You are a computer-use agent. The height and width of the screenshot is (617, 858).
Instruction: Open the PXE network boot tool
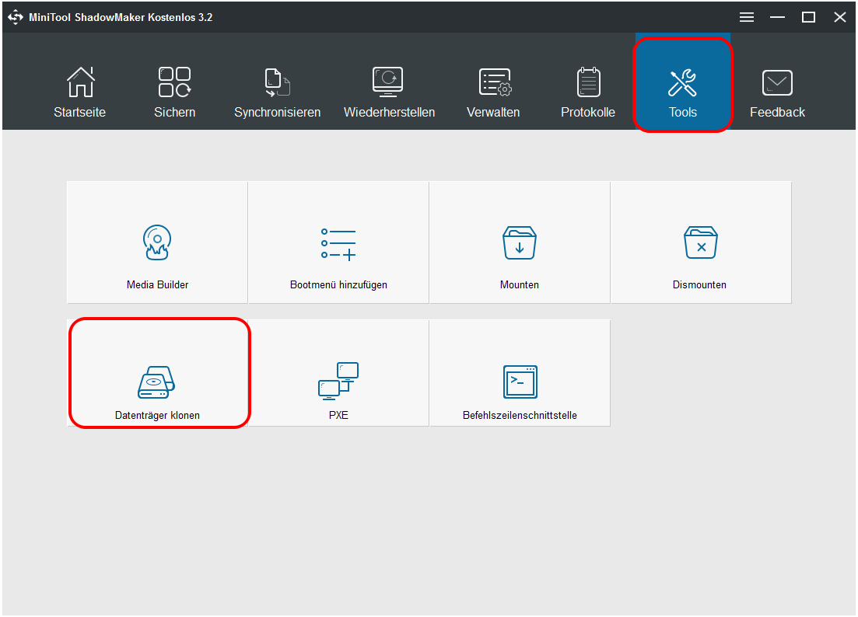click(x=338, y=381)
